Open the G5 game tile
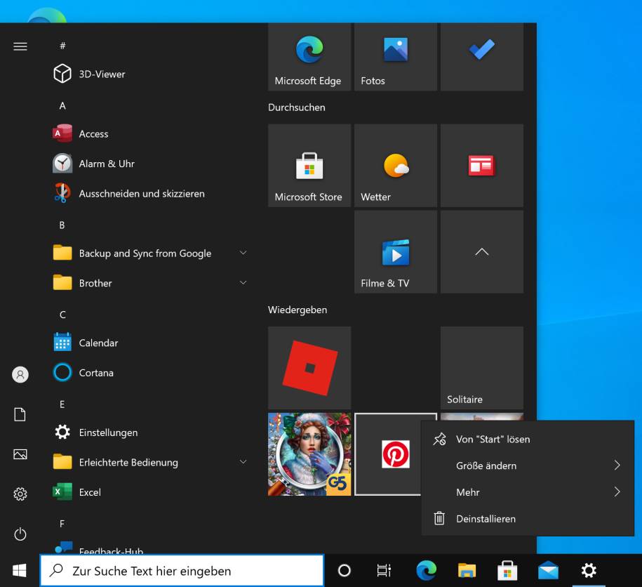Viewport: 642px width, 587px height. pos(309,454)
